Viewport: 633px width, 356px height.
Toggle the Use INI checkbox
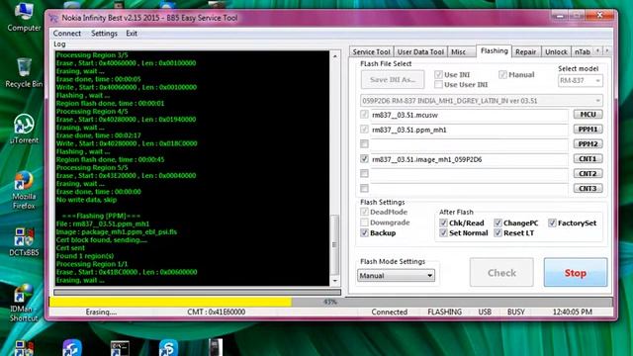tap(438, 75)
